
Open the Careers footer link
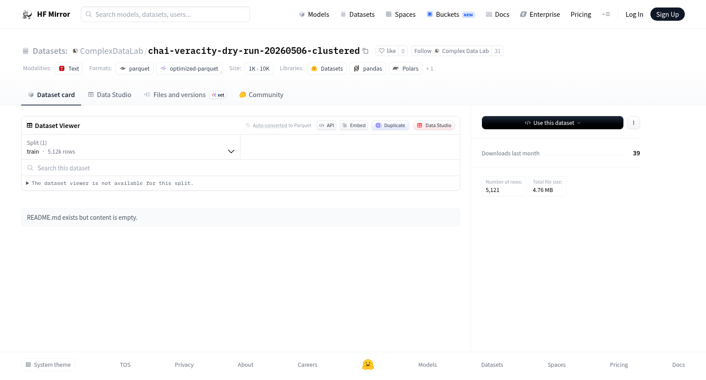308,365
